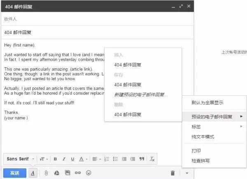Insert a numbered list
Viewport: 247px width, 179px height.
pos(107,159)
